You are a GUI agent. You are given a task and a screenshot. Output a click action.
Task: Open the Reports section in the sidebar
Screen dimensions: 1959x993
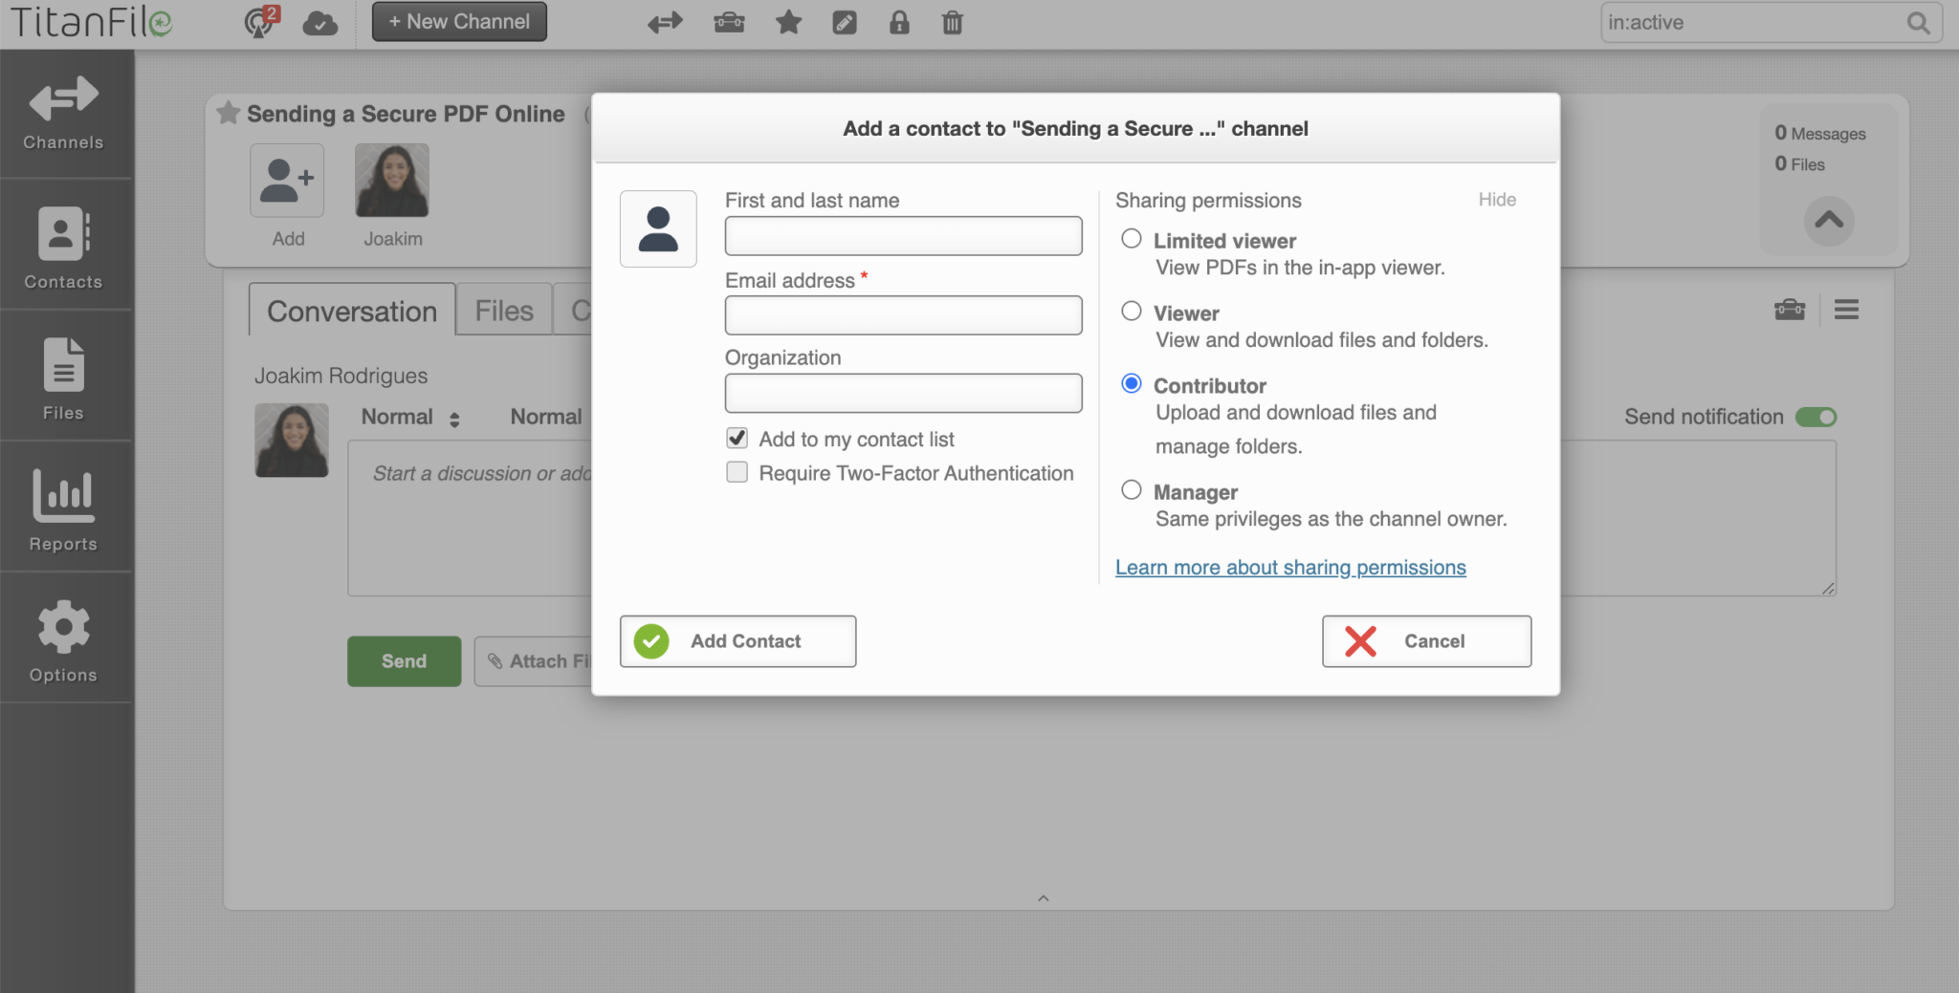62,509
